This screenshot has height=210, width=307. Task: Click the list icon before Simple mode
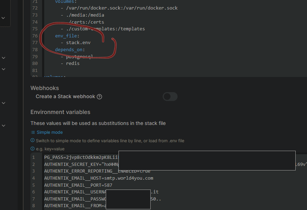click(33, 132)
